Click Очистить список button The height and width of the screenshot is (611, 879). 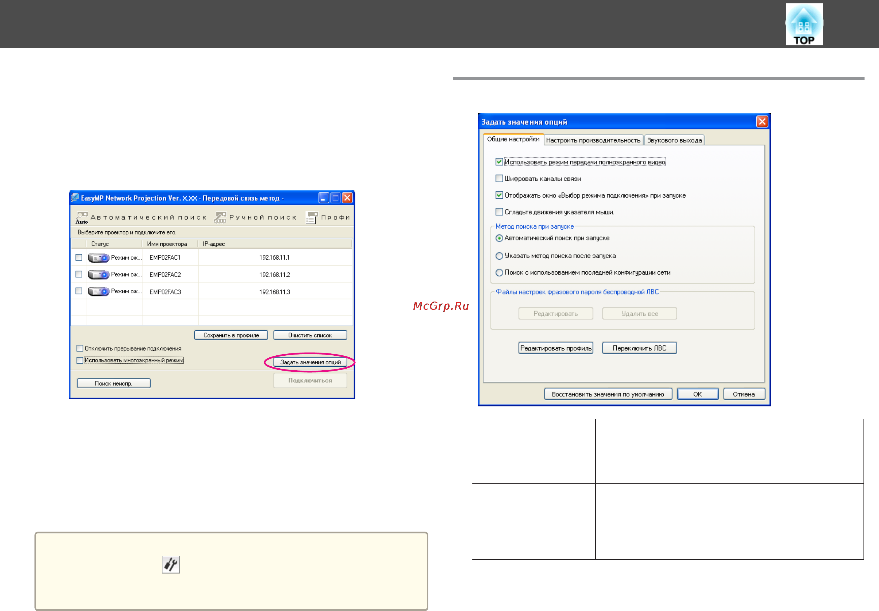tap(310, 335)
